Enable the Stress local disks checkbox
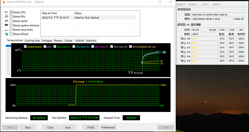This screenshot has height=132, width=249. pyautogui.click(x=11, y=30)
